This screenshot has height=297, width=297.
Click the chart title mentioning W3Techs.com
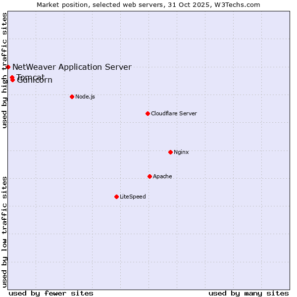[x=148, y=5]
